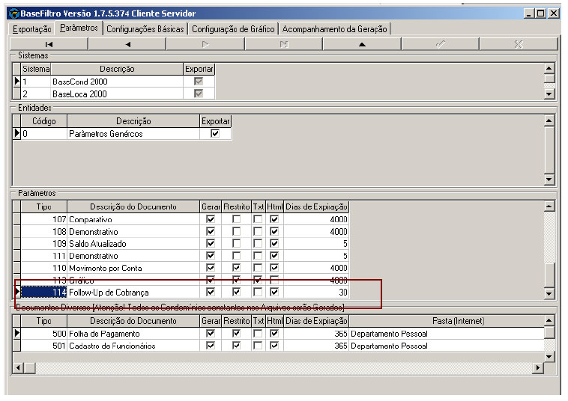Enable Restrito for Comparativo document
Viewport: 568px width, 401px height.
237,220
